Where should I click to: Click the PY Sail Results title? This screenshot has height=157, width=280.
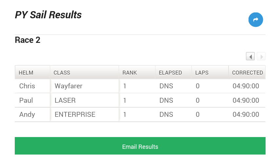[48, 15]
